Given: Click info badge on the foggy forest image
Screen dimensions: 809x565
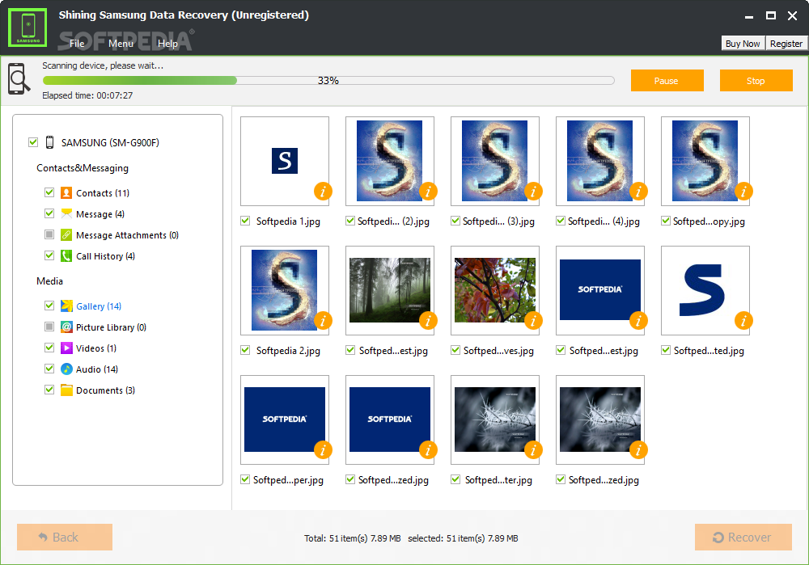Looking at the screenshot, I should tap(428, 321).
